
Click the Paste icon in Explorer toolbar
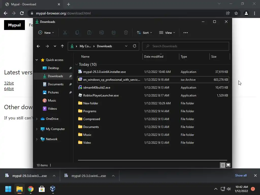pos(89,33)
